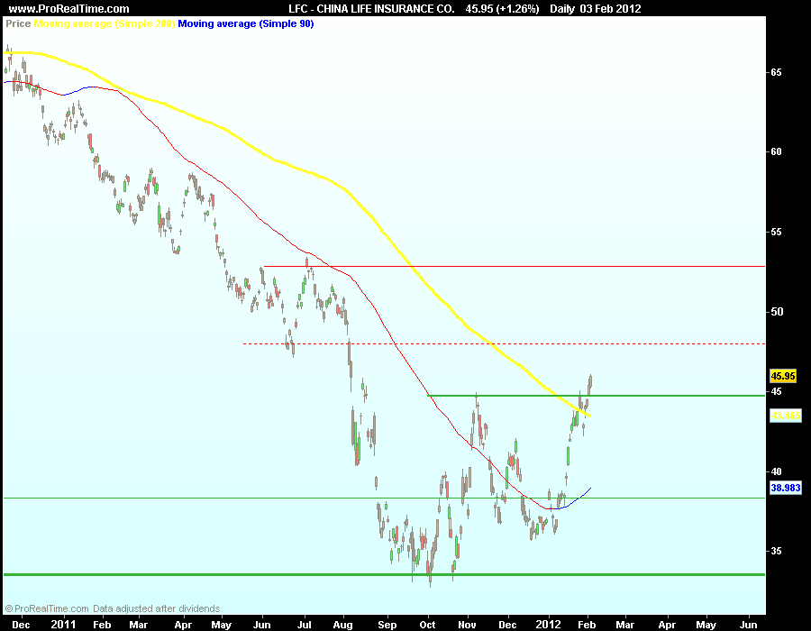Click the 55 price axis label

tap(776, 232)
